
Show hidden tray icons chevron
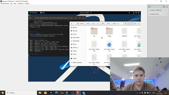(x=137, y=93)
